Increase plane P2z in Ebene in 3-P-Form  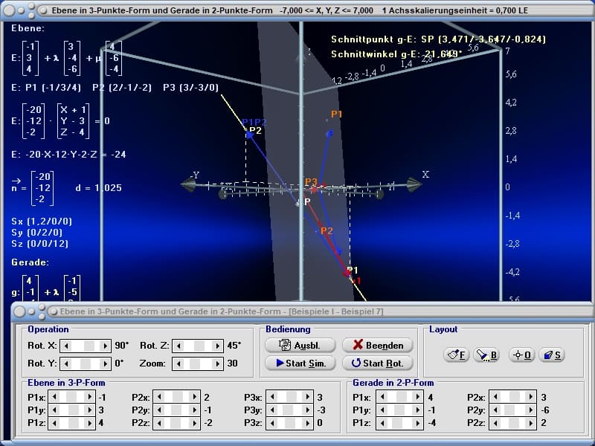point(195,423)
